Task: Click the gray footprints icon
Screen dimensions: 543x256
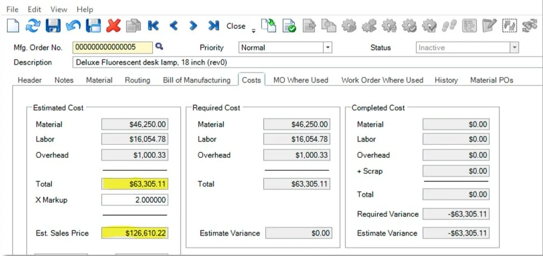Action: (449, 26)
